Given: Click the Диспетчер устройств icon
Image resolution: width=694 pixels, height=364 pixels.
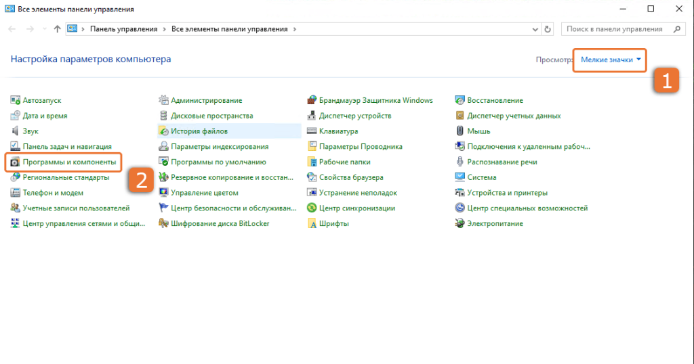Looking at the screenshot, I should pyautogui.click(x=312, y=116).
